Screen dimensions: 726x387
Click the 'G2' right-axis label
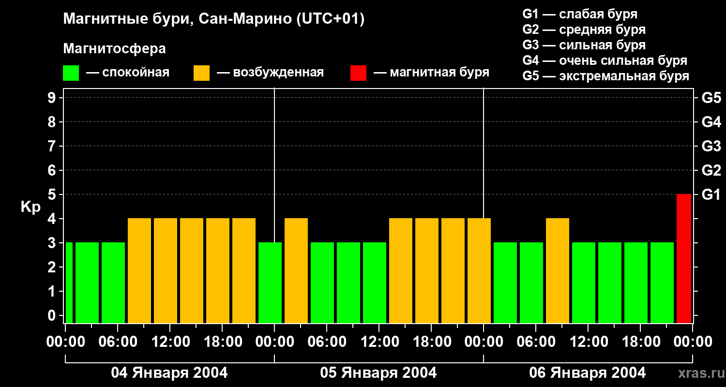coord(711,170)
